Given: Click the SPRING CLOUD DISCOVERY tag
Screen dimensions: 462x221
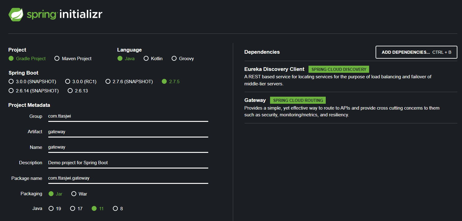Looking at the screenshot, I should [339, 69].
